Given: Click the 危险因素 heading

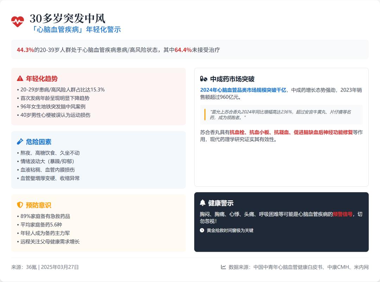Looking at the screenshot, I should pos(39,142).
